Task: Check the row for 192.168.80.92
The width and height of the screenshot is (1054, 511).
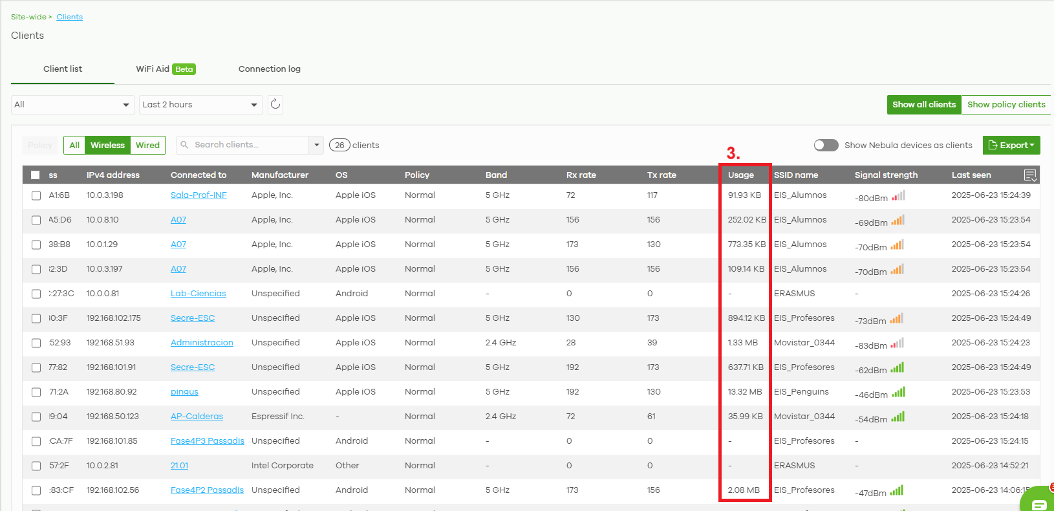Action: (x=36, y=392)
